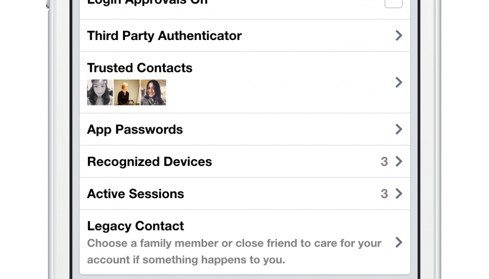Screen dimensions: 489x279
Task: Select the blonde-haired trusted contact photo
Action: tap(127, 92)
